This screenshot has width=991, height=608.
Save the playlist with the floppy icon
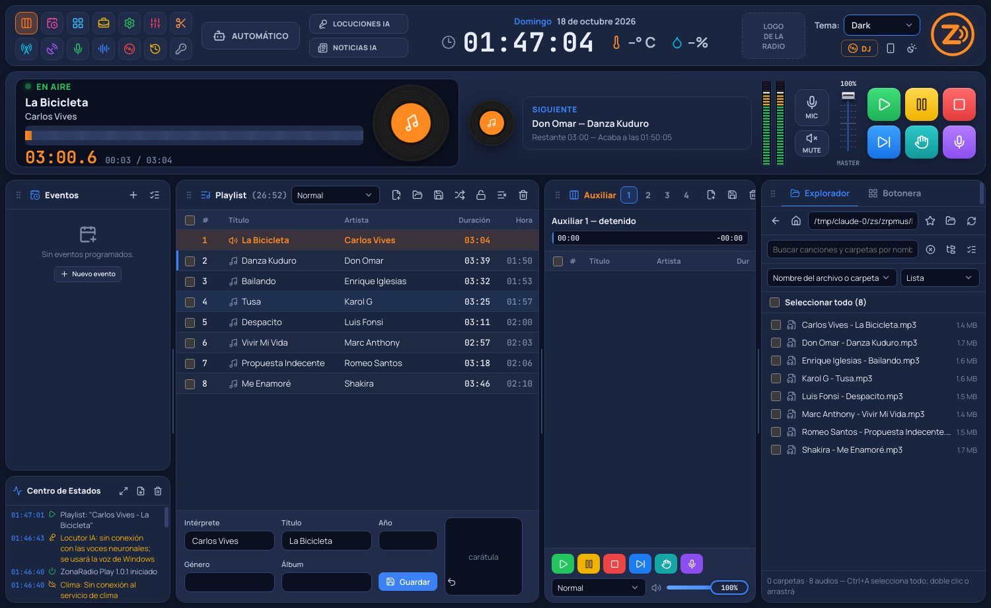pos(439,195)
